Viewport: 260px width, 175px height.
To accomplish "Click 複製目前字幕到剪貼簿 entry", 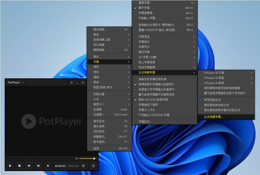I will [x=165, y=79].
